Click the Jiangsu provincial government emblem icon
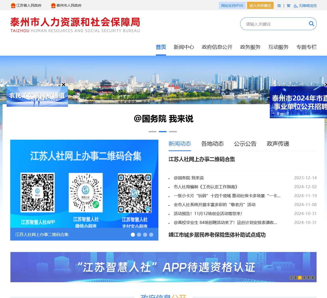Screen dimensions: 327x298 point(13,5)
